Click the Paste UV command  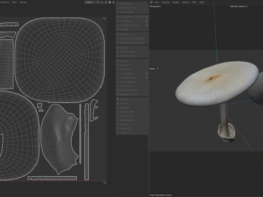[x=132, y=103]
